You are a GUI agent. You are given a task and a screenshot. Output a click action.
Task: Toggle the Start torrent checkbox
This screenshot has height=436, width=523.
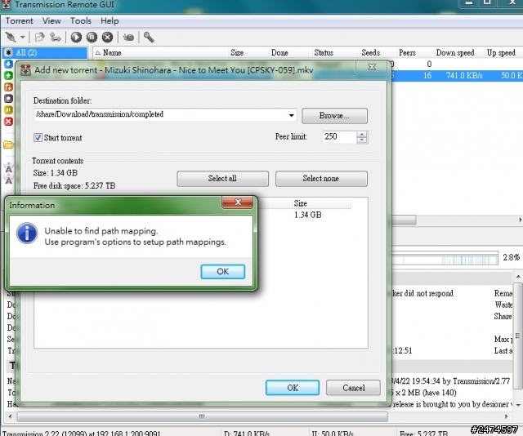pos(38,137)
